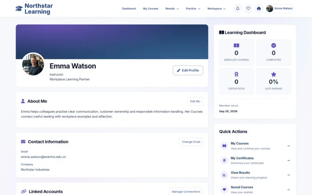Viewport: 312px width, 195px height.
Task: Click the Change Email button
Action: pos(191,142)
